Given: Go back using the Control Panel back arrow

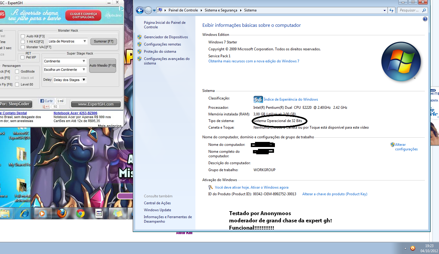Looking at the screenshot, I should coord(140,11).
